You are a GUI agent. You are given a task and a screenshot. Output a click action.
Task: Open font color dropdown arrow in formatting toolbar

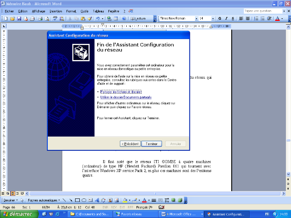(x=282, y=19)
